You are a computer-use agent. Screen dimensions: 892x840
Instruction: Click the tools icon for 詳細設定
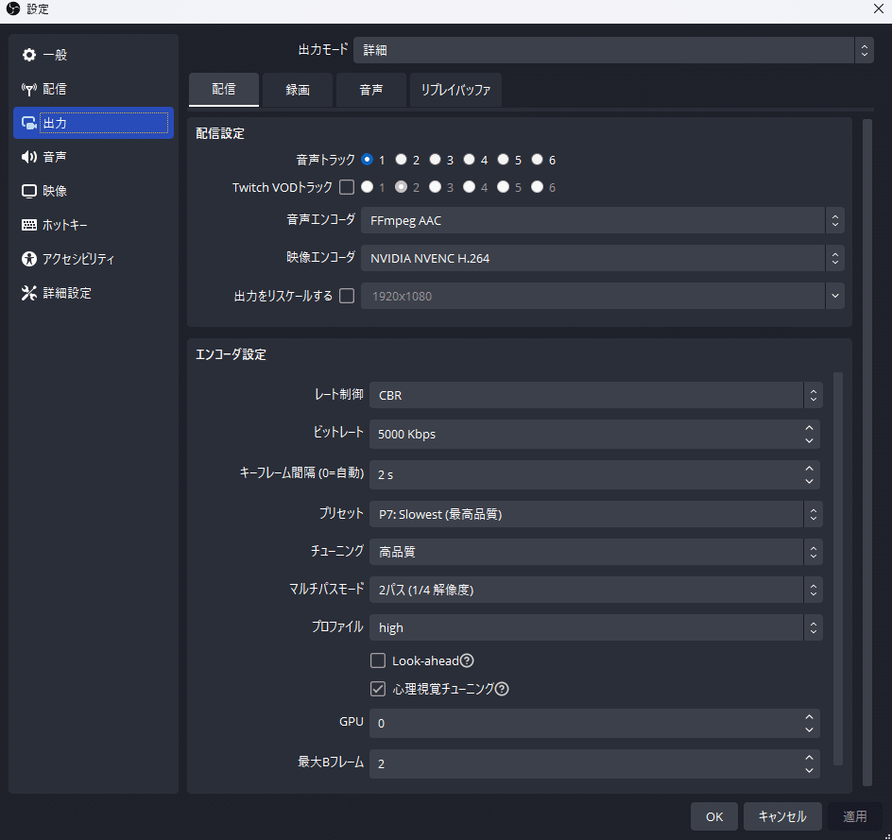pyautogui.click(x=29, y=293)
